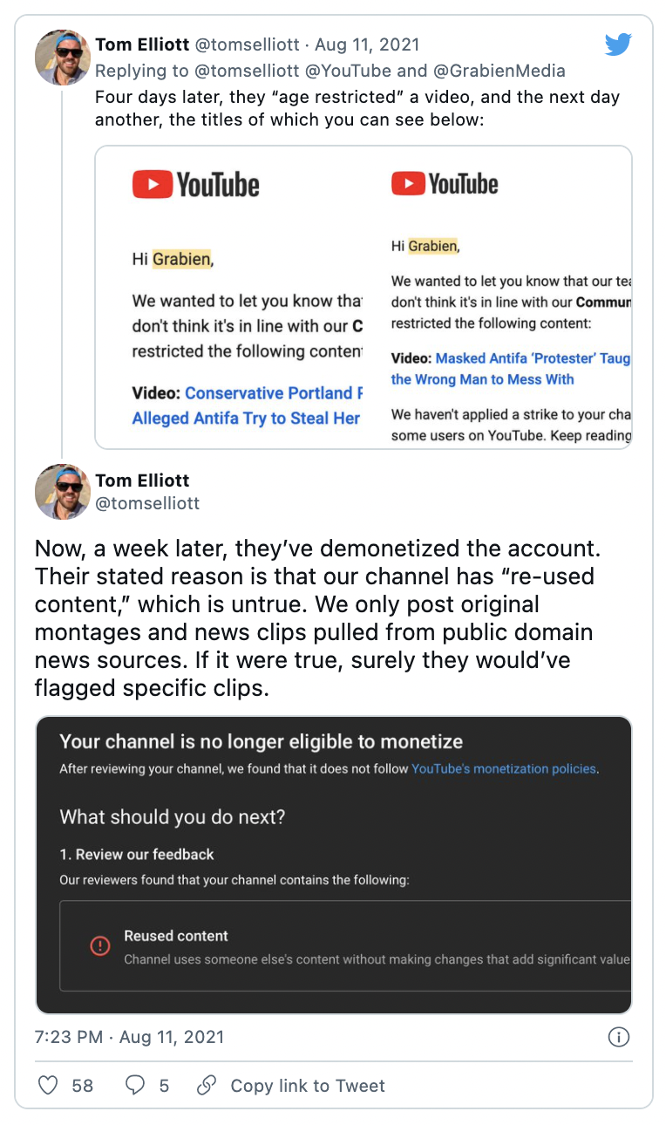Open the @tomselliott handle under main tweet
This screenshot has height=1125, width=666.
coord(147,503)
